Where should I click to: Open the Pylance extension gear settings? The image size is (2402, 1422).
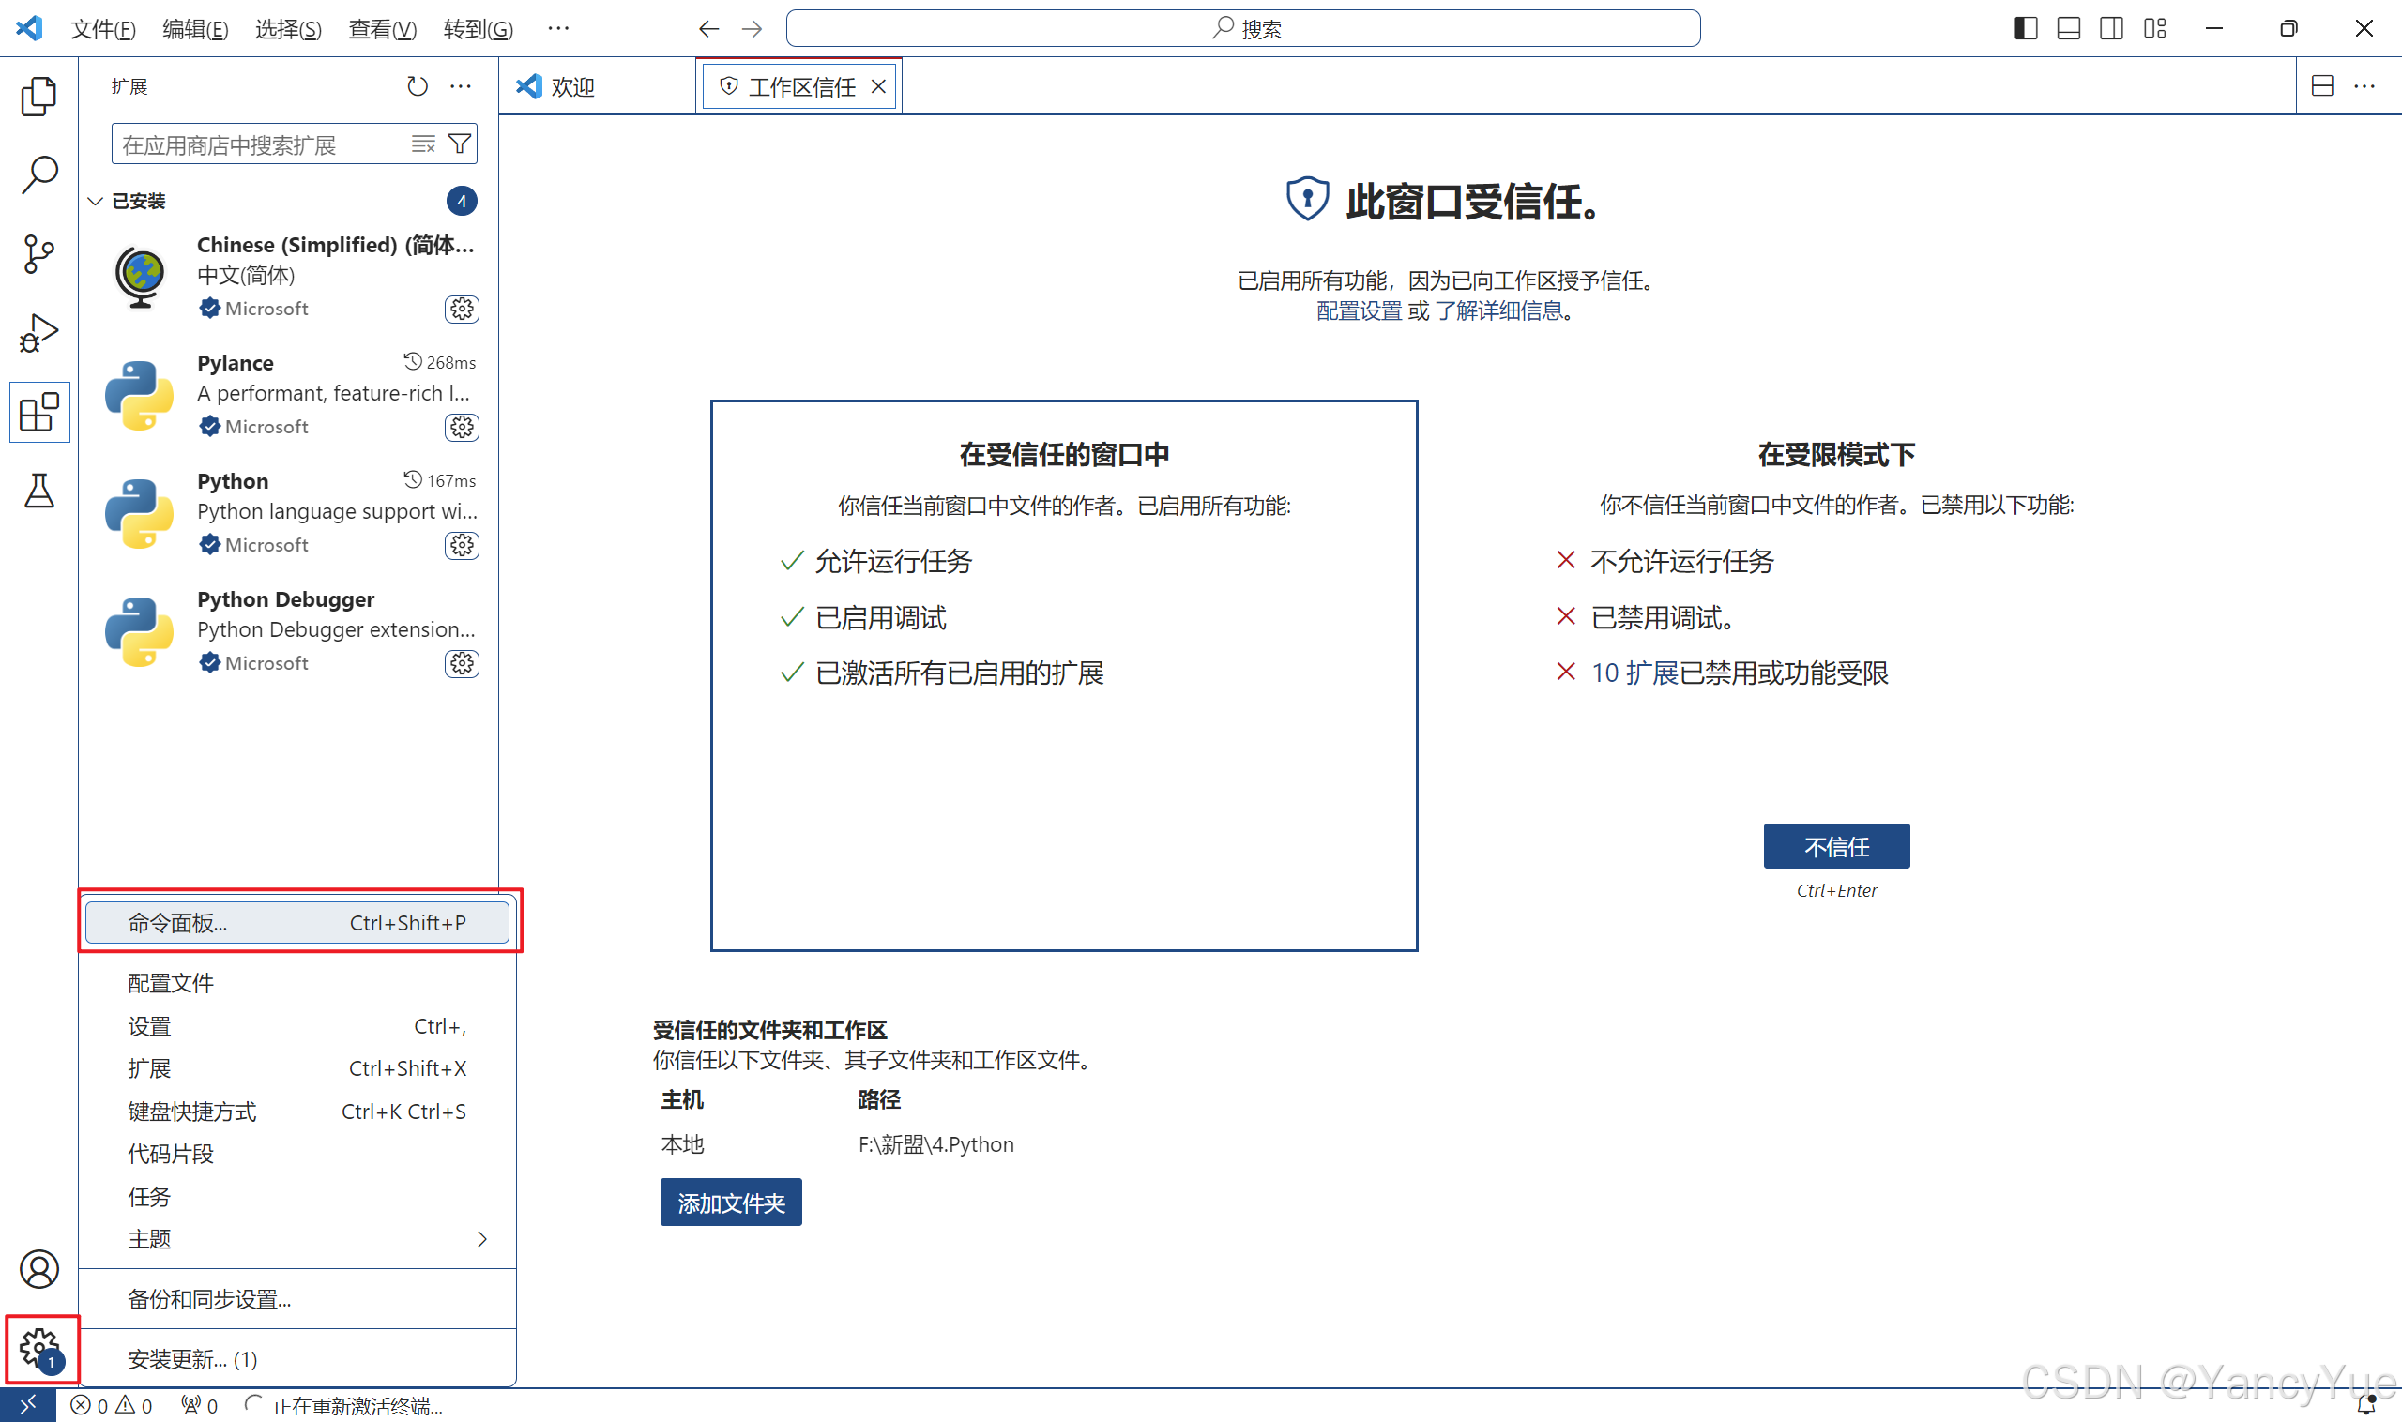click(x=462, y=427)
